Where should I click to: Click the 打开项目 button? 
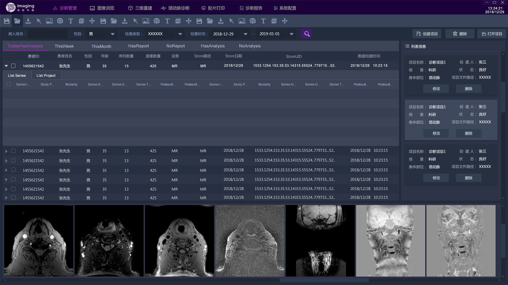coord(492,34)
